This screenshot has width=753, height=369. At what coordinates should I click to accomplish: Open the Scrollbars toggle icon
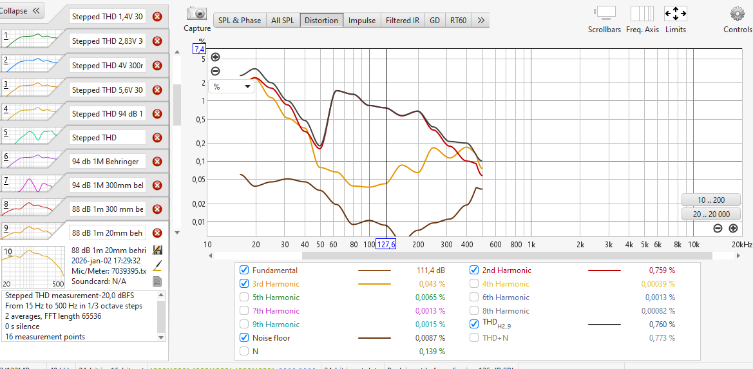click(604, 14)
